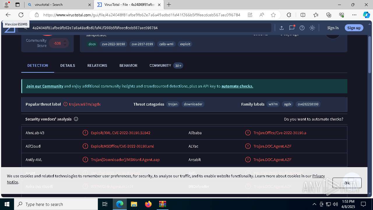This screenshot has width=373, height=210.
Task: Click the VirusTotal search magnifier icon
Action: pos(26,28)
